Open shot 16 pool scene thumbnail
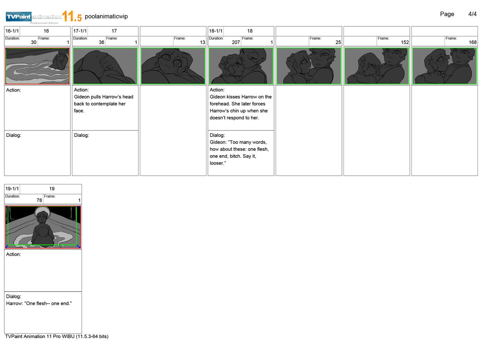 37,66
